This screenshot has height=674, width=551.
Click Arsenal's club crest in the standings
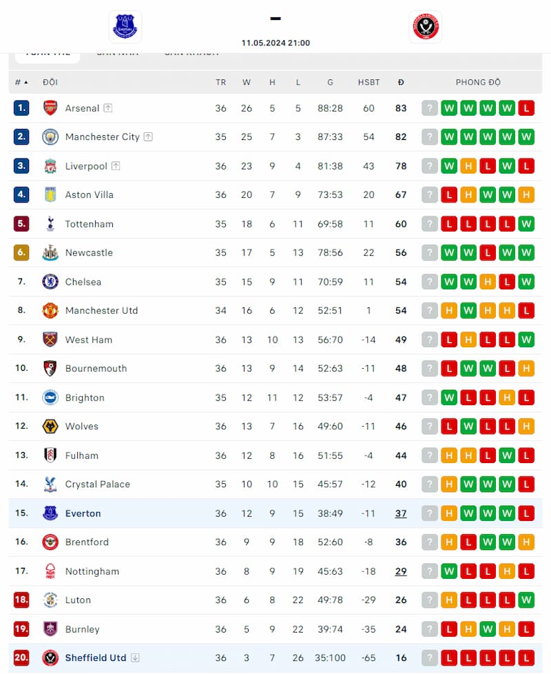[50, 108]
